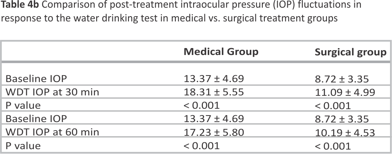Select the value 11.09 ± 4.99
The width and height of the screenshot is (392, 154).
click(345, 93)
